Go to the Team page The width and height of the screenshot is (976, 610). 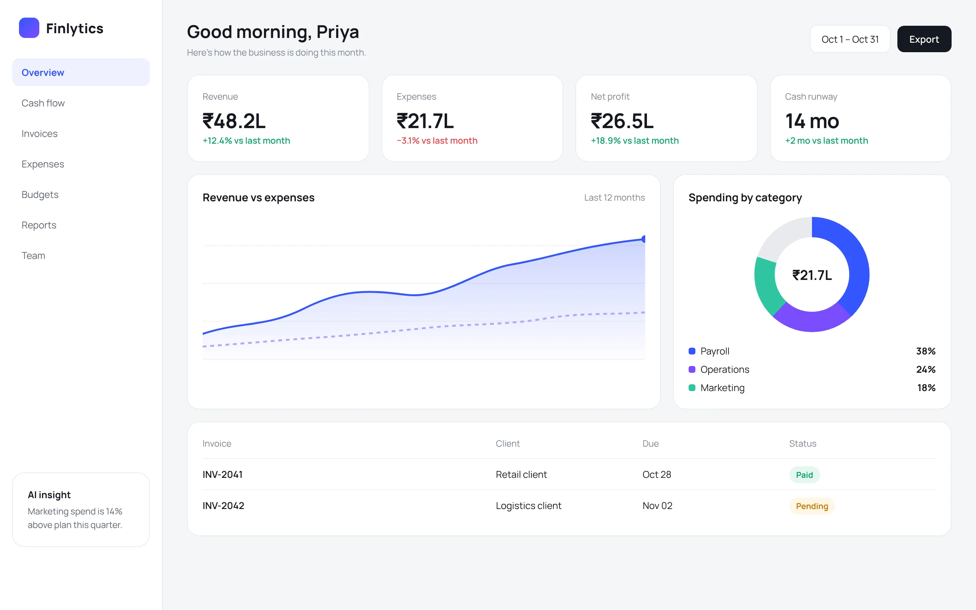(81, 256)
